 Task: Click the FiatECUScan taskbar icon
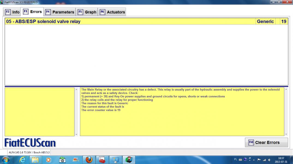pos(129,160)
